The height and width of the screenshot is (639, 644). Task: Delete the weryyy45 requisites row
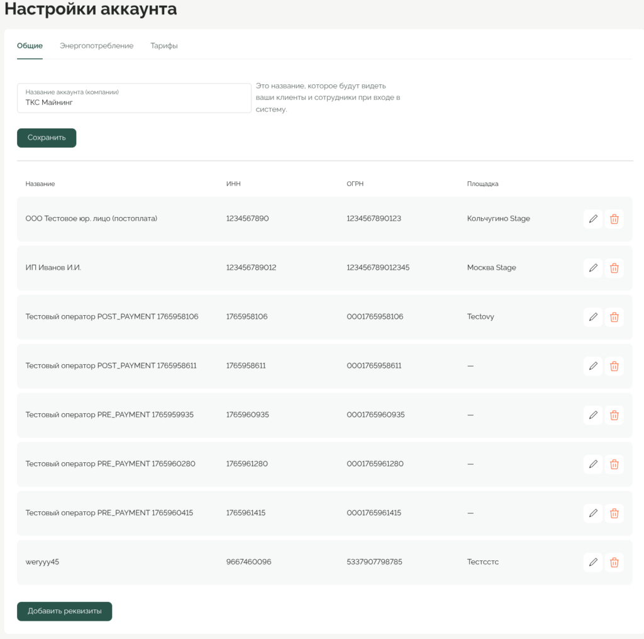pyautogui.click(x=614, y=562)
